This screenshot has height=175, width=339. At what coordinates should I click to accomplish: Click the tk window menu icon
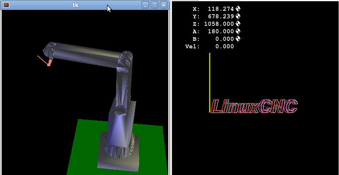tap(6, 5)
